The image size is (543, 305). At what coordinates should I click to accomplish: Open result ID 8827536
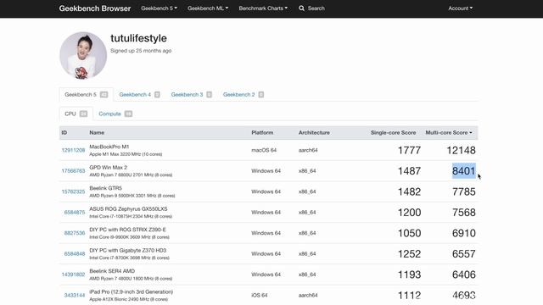point(75,233)
